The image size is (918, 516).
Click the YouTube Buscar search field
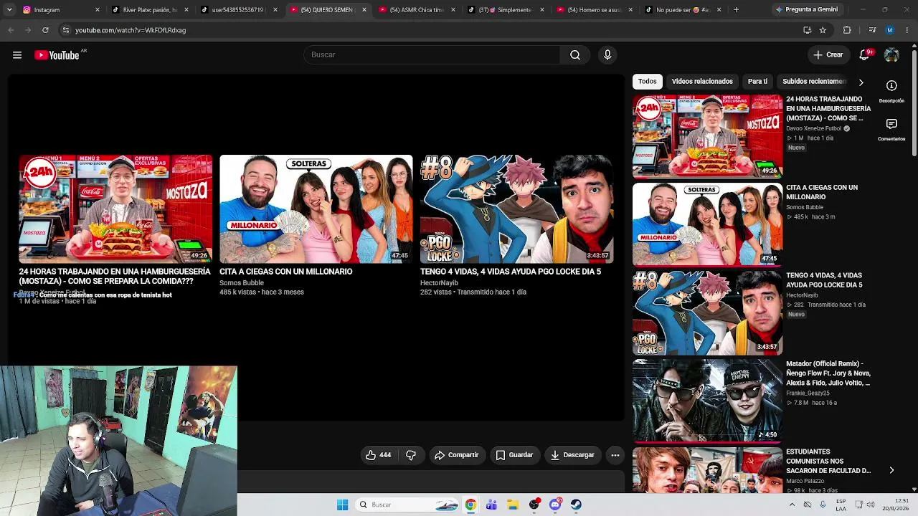pos(432,55)
